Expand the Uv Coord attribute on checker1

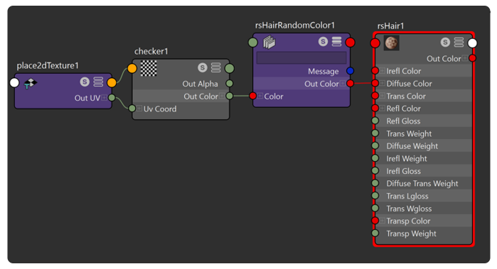[x=139, y=109]
